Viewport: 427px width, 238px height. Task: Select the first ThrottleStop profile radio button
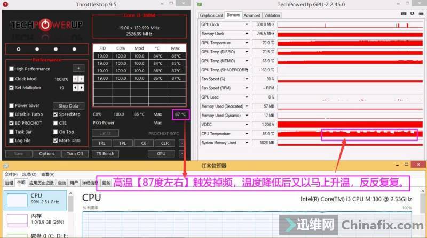click(x=19, y=49)
